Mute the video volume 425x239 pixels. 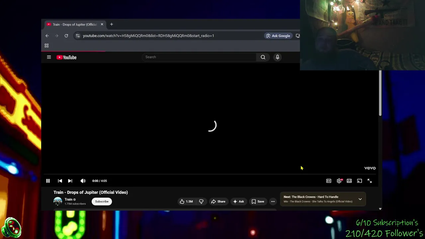click(x=83, y=181)
